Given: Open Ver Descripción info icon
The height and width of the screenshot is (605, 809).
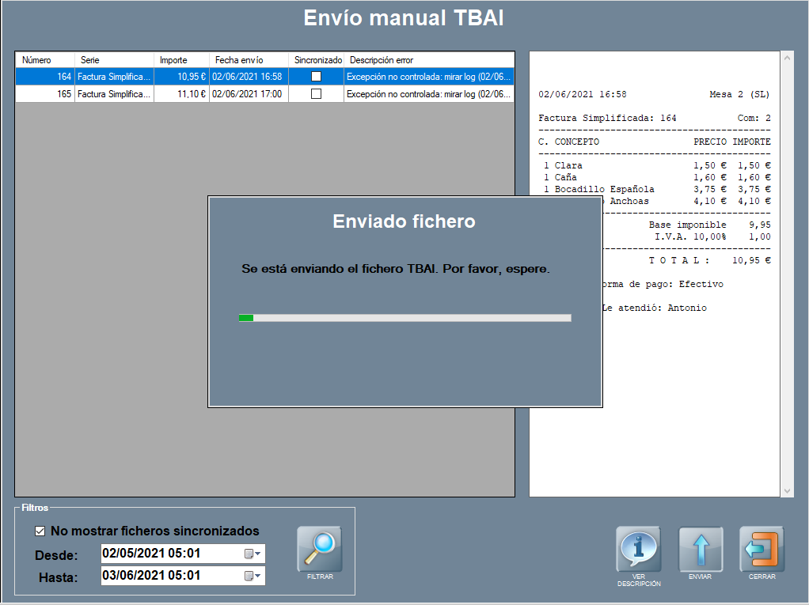Looking at the screenshot, I should click(x=638, y=548).
